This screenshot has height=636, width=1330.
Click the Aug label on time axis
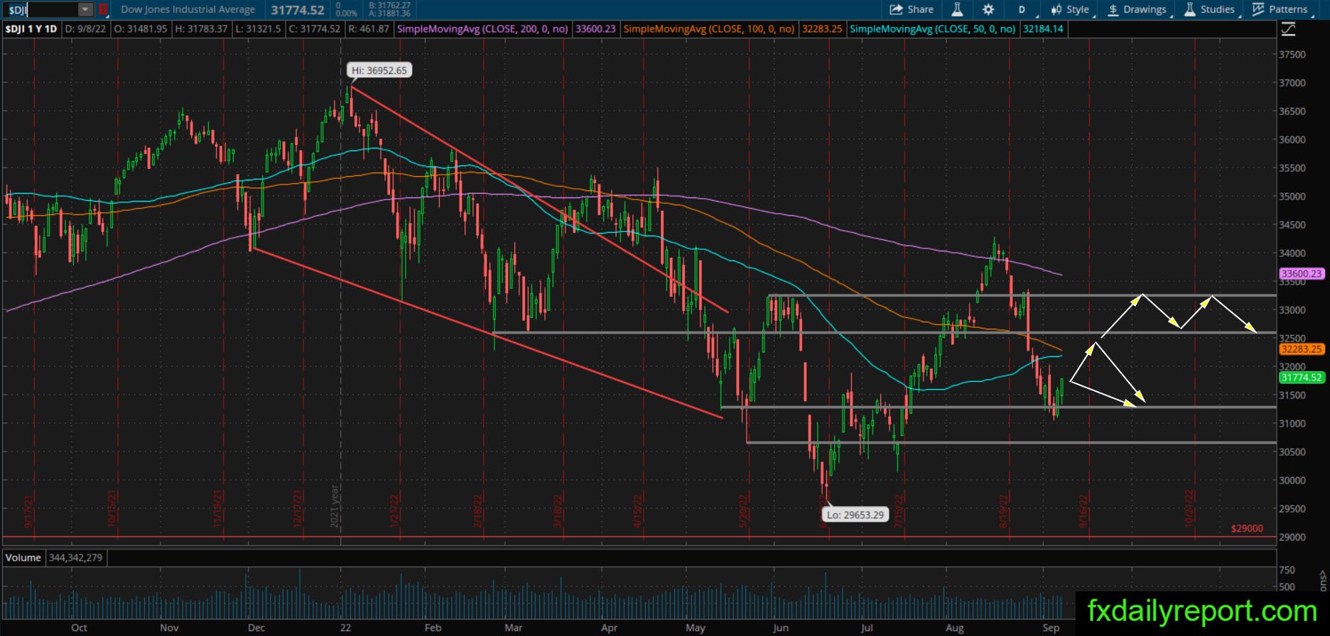[955, 627]
